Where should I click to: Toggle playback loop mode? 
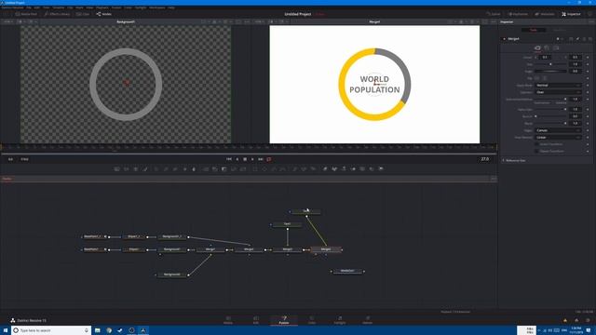pyautogui.click(x=269, y=159)
